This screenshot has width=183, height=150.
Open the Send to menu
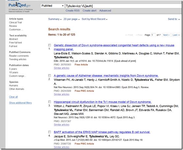click(174, 19)
